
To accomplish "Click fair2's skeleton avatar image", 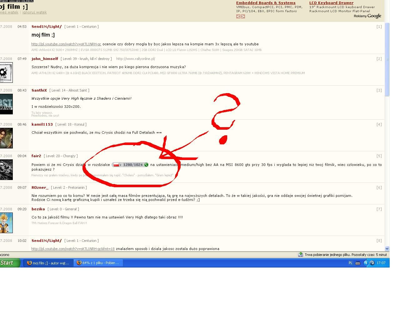I will click(x=6, y=169).
